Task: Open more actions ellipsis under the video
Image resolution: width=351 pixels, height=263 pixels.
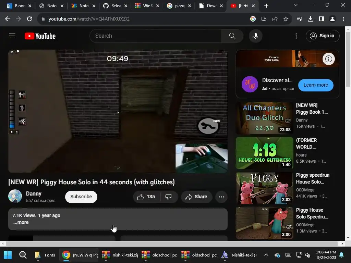Action: (x=221, y=197)
